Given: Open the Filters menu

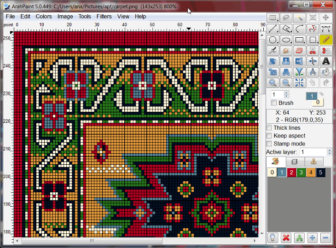Looking at the screenshot, I should point(104,17).
